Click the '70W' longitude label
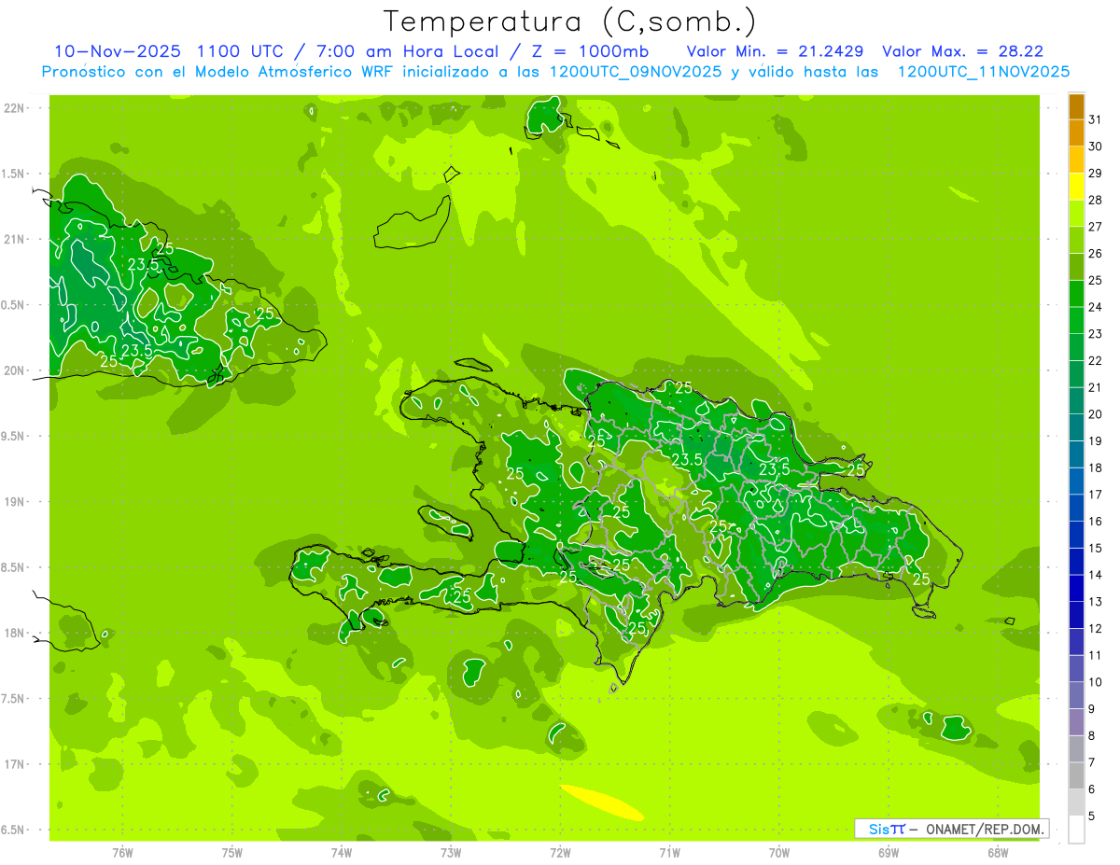 coord(779,852)
